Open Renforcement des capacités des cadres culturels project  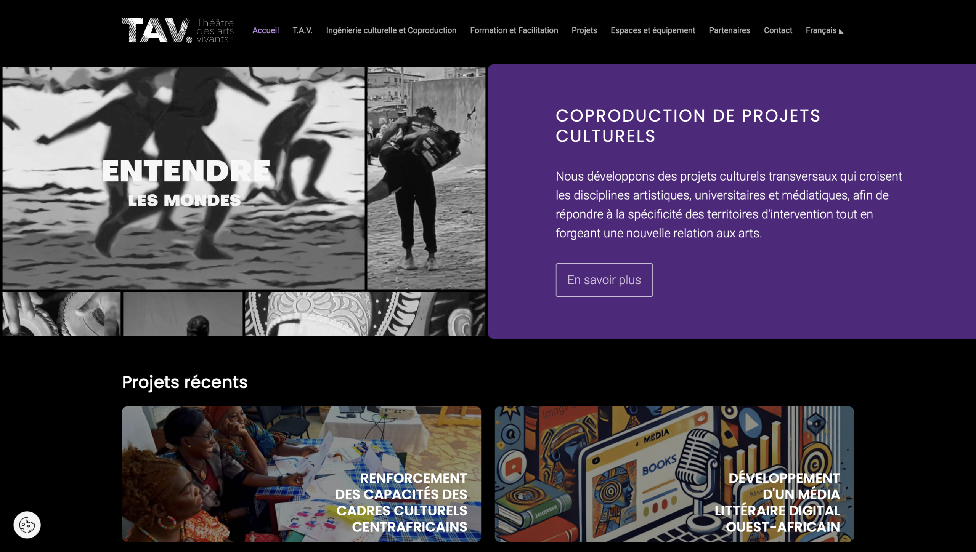[x=301, y=474]
